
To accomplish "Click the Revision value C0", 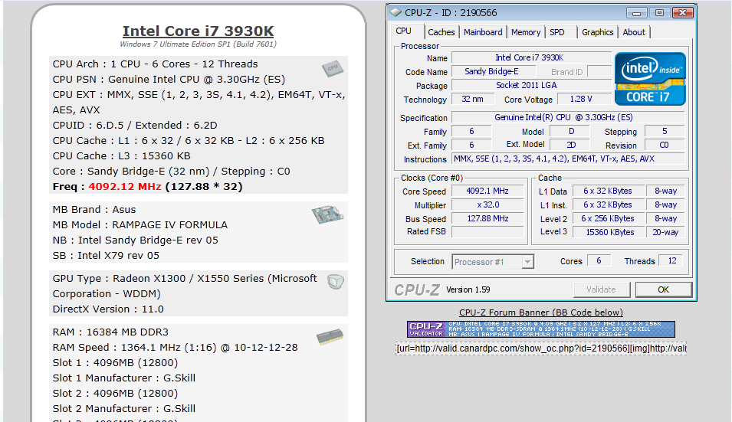I will (665, 145).
